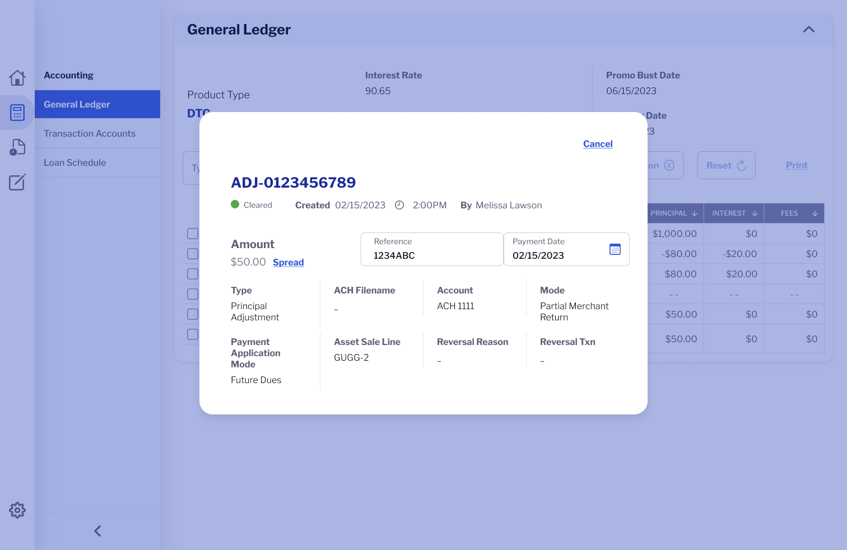Open Transaction Accounts from the sidebar menu
This screenshot has width=847, height=550.
pos(90,133)
